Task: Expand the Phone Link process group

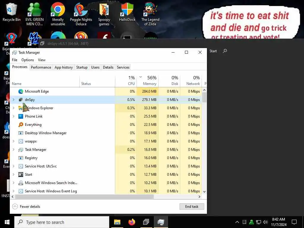Action: point(14,116)
